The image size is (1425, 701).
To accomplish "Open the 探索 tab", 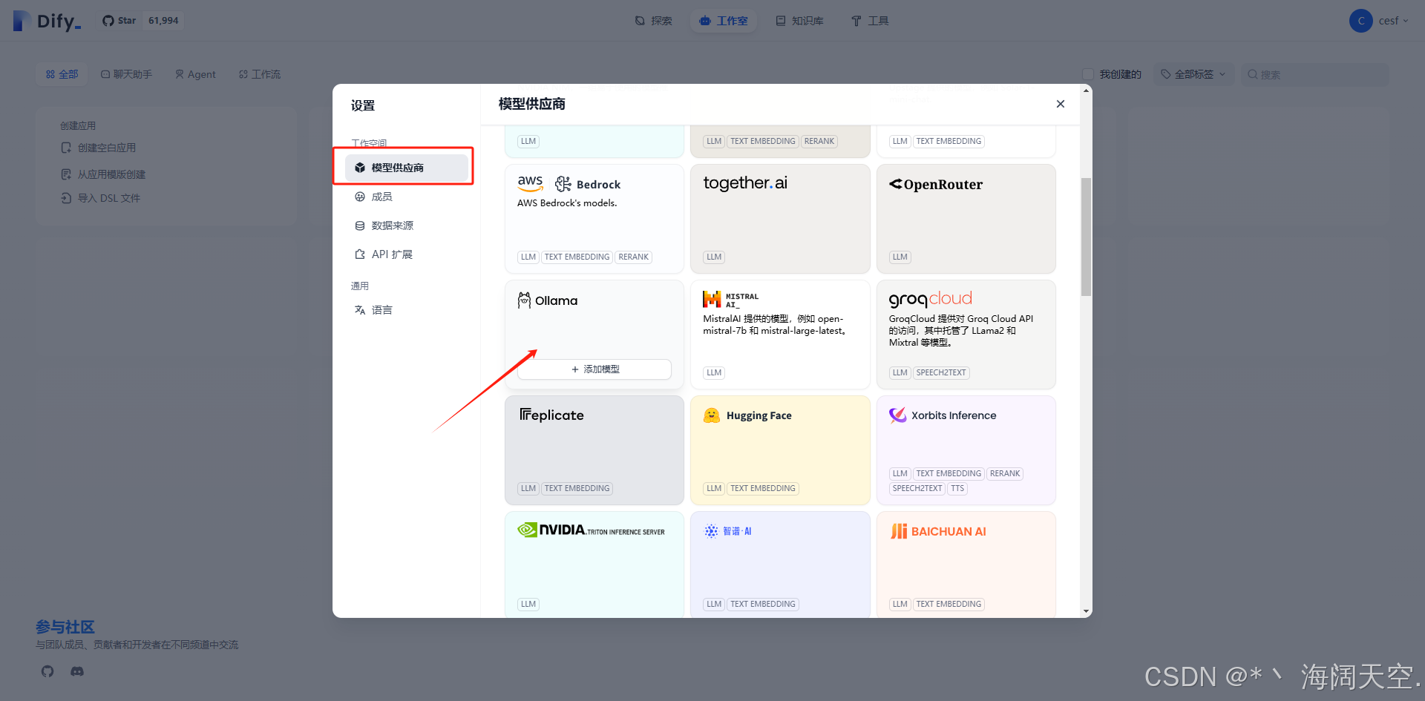I will 654,21.
